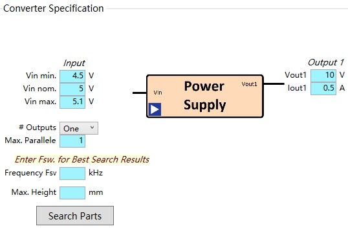Select the Vout1 voltage field
Image resolution: width=348 pixels, height=235 pixels.
point(323,76)
